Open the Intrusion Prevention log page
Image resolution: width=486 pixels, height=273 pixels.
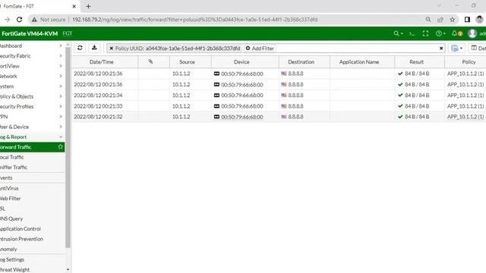pyautogui.click(x=32, y=239)
